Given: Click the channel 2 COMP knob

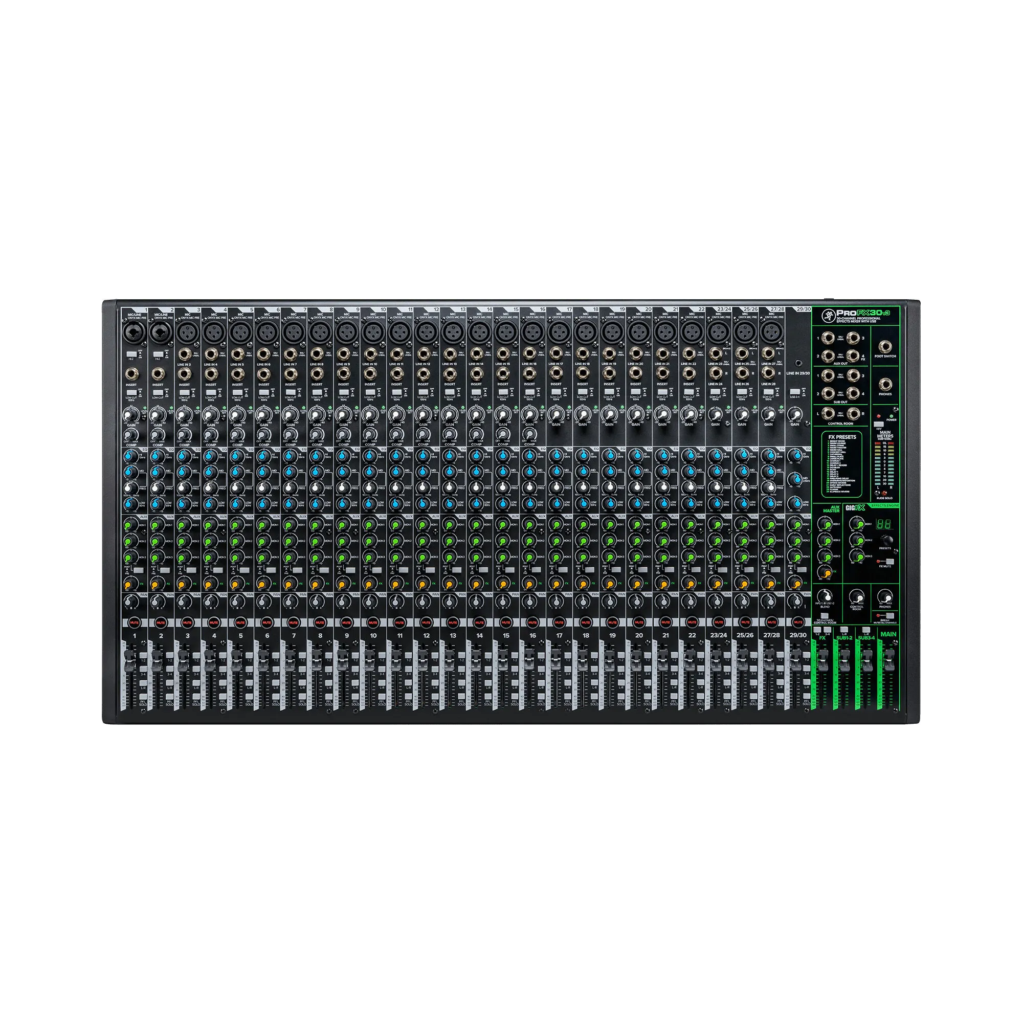Looking at the screenshot, I should [x=157, y=435].
